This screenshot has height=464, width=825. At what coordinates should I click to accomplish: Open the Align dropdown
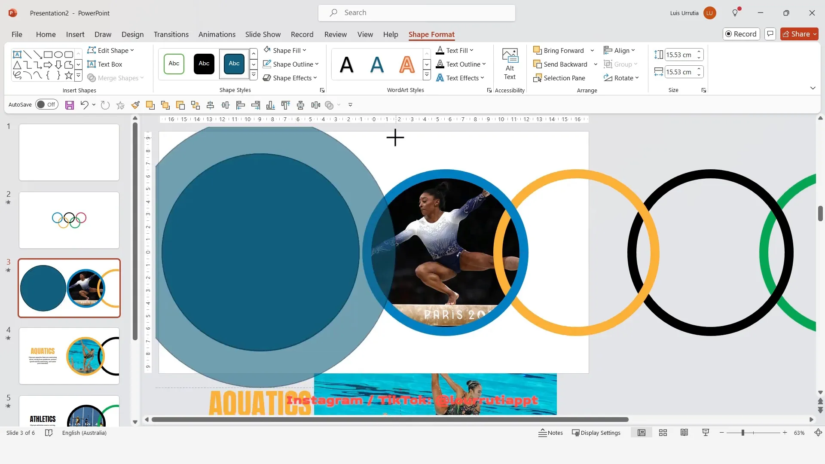619,50
